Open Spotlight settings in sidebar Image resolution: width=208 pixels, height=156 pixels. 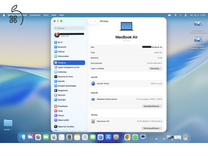(69, 100)
